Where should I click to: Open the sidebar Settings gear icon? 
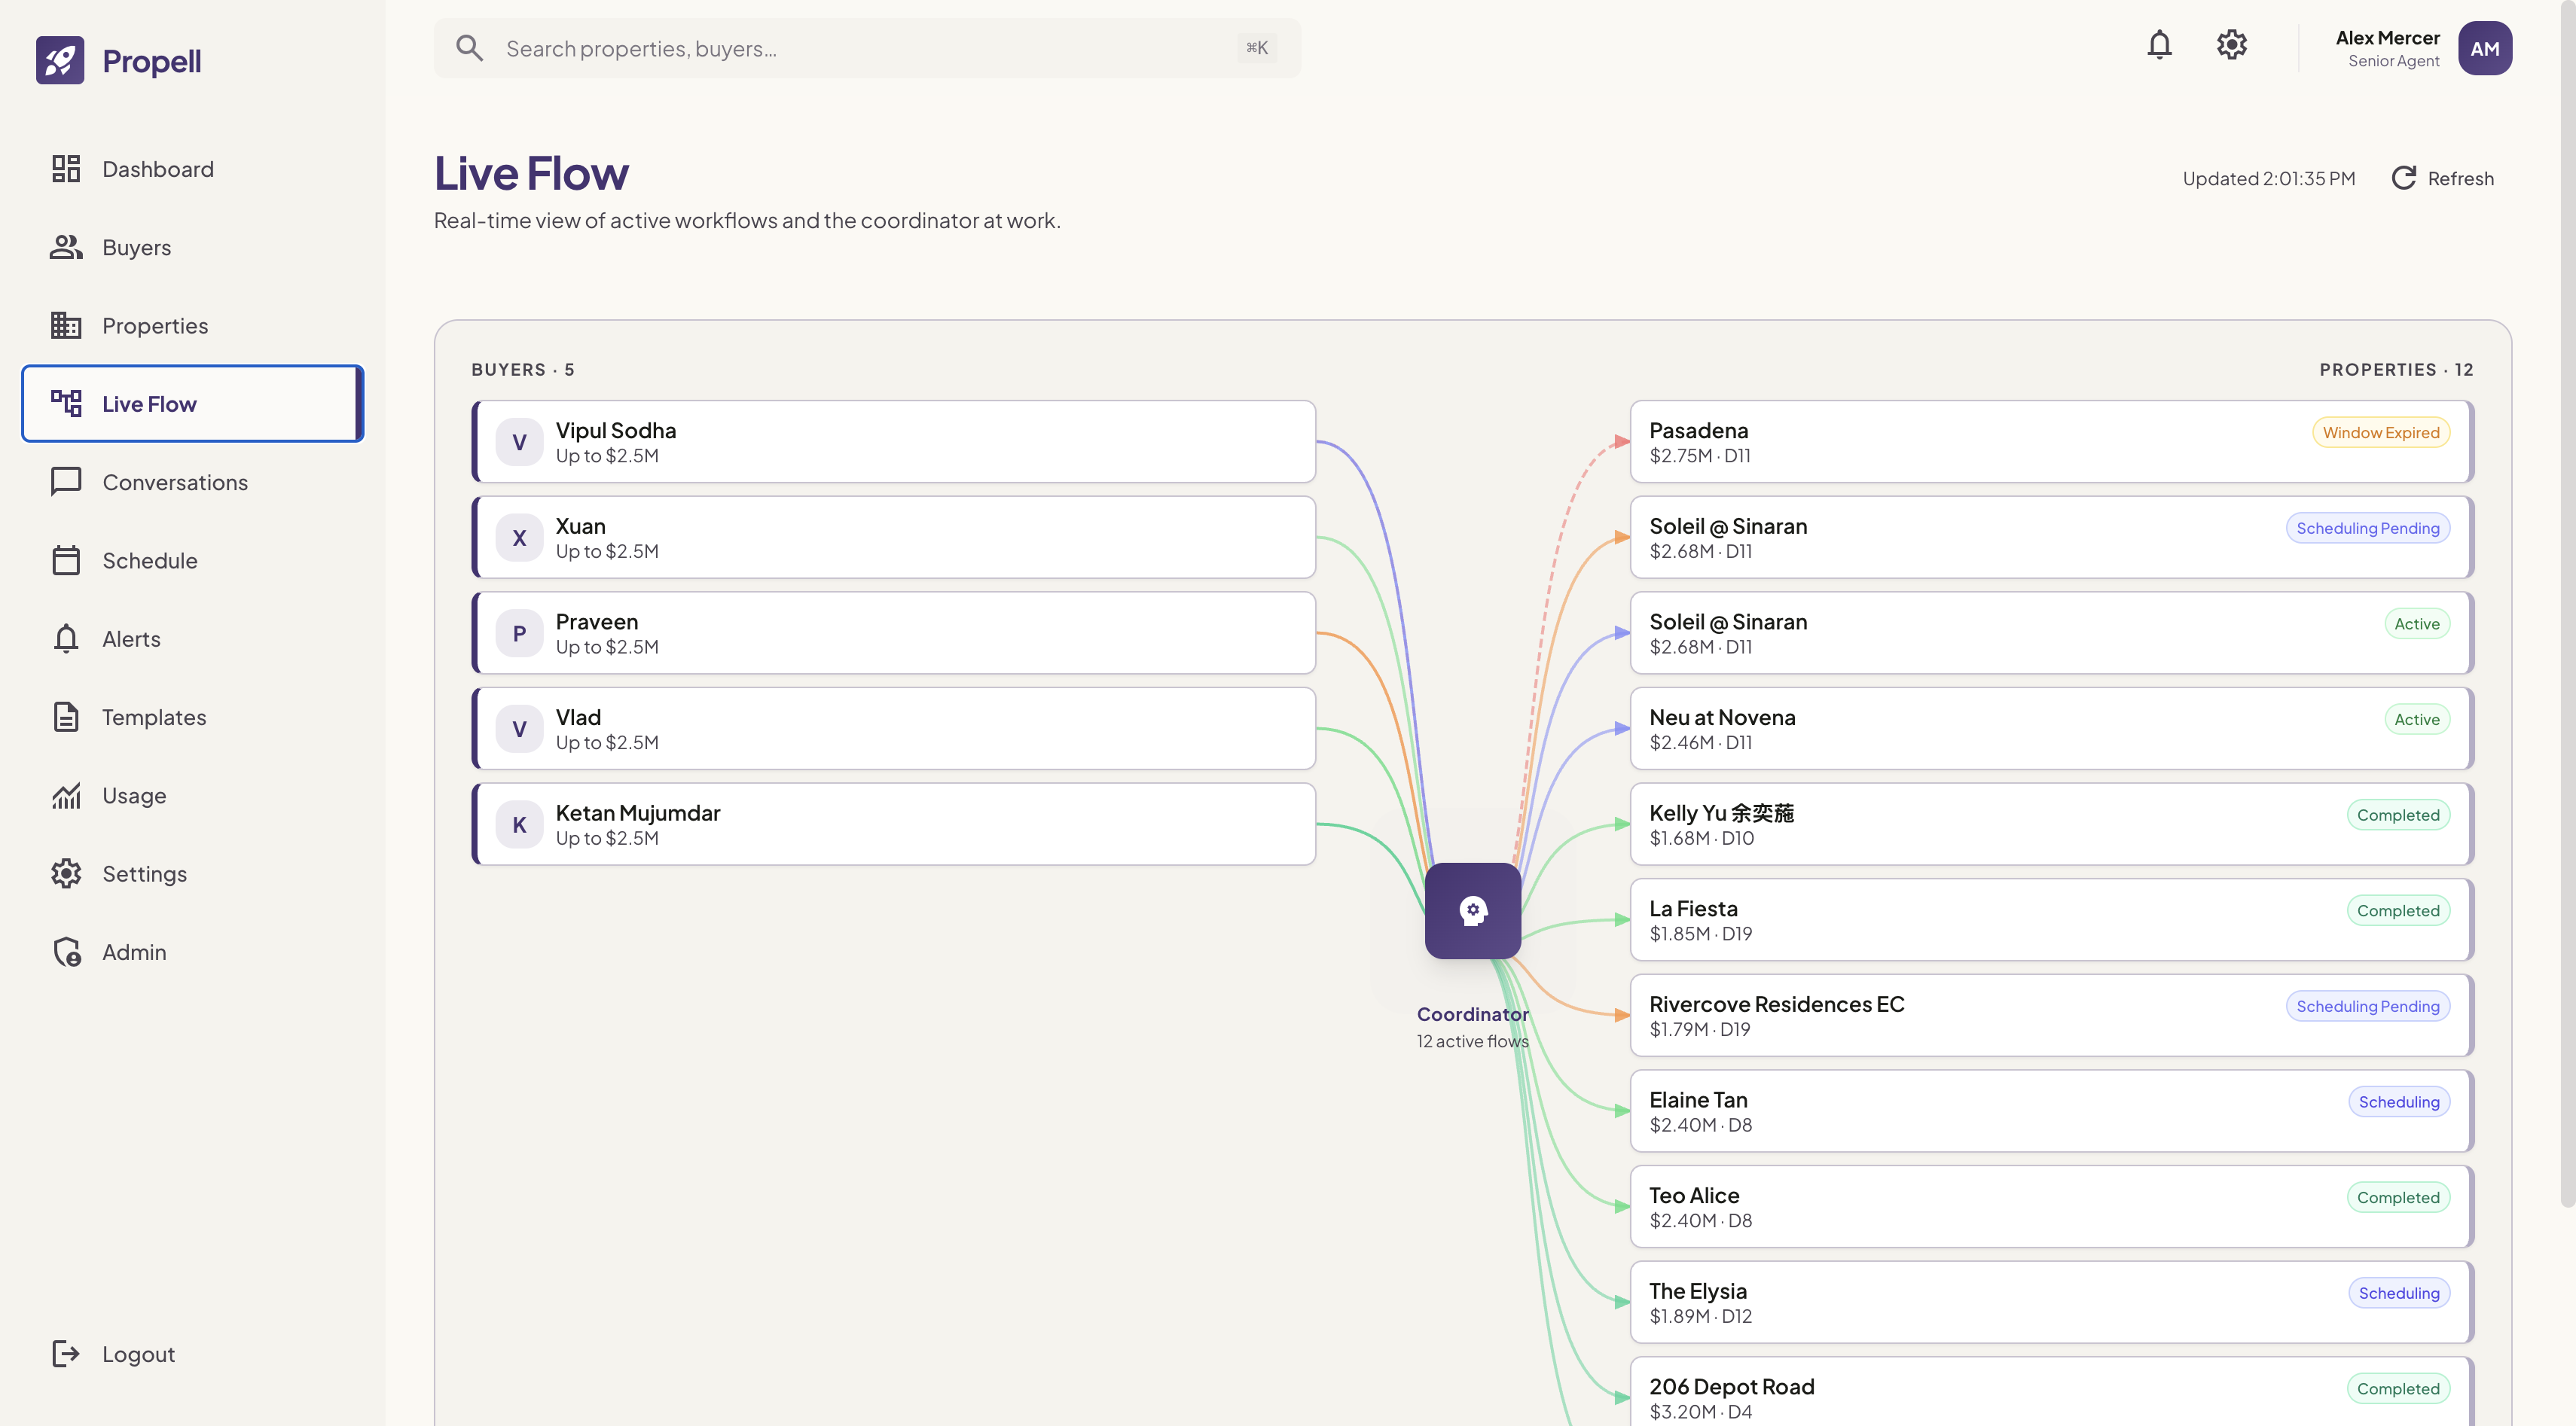[x=66, y=873]
